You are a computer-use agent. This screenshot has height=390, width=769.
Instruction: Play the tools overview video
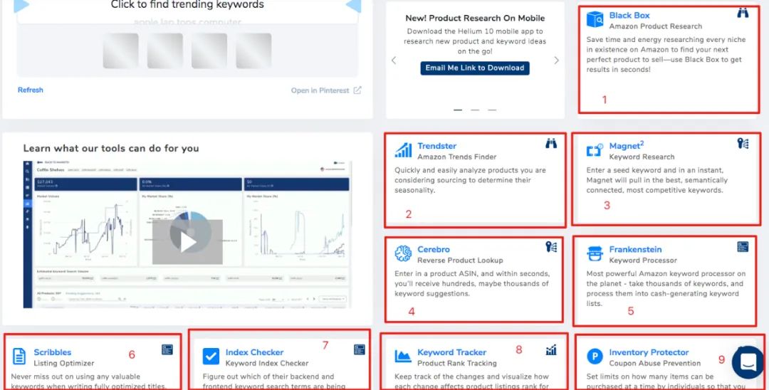click(x=188, y=242)
